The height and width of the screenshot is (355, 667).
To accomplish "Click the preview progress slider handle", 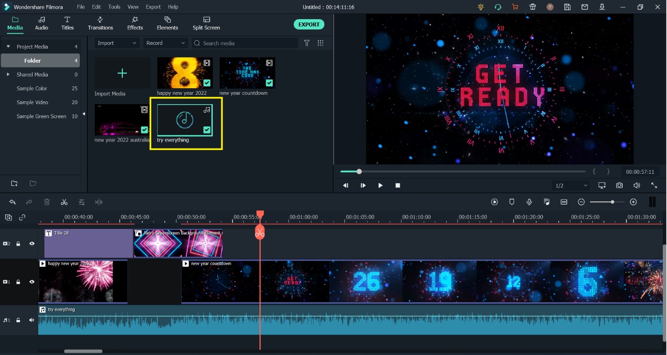I will click(x=359, y=171).
